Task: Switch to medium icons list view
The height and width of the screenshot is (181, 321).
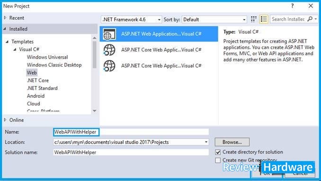Action: pyautogui.click(x=264, y=19)
